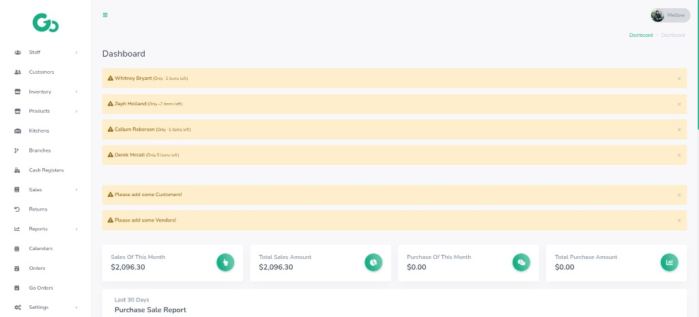Dismiss the Whitney Bryant stock alert
The width and height of the screenshot is (699, 317).
click(679, 79)
